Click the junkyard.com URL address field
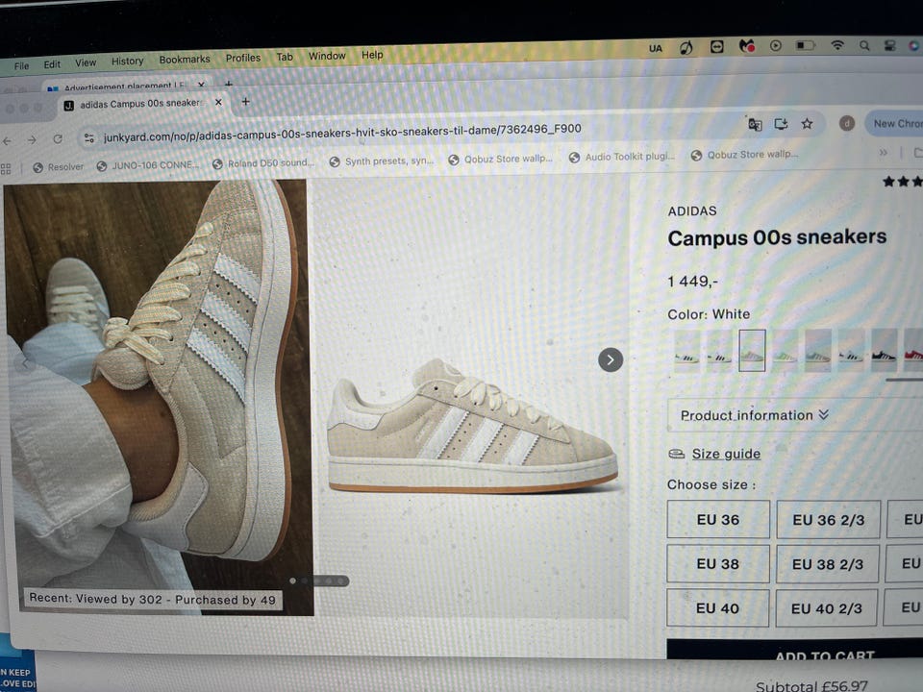923x692 pixels. pyautogui.click(x=342, y=133)
